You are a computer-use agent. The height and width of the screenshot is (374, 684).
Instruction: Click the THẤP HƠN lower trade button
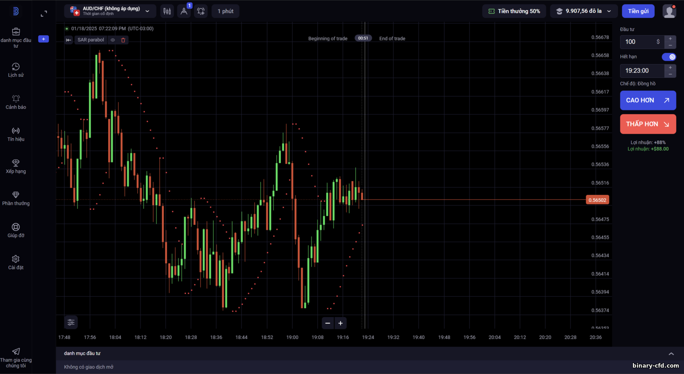648,124
